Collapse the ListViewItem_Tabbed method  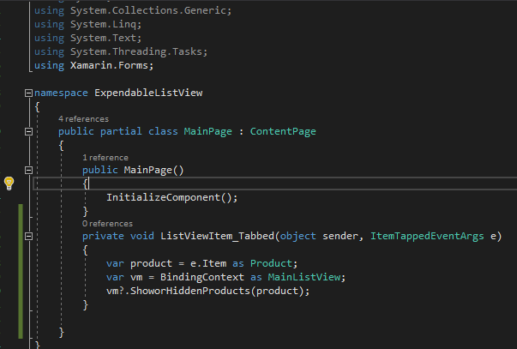coord(29,236)
